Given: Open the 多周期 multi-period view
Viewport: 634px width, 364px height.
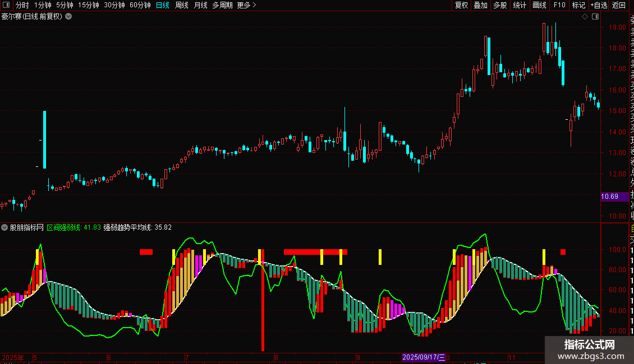Looking at the screenshot, I should click(222, 5).
